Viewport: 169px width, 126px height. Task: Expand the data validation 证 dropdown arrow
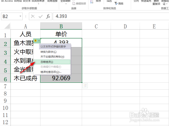pos(167,4)
